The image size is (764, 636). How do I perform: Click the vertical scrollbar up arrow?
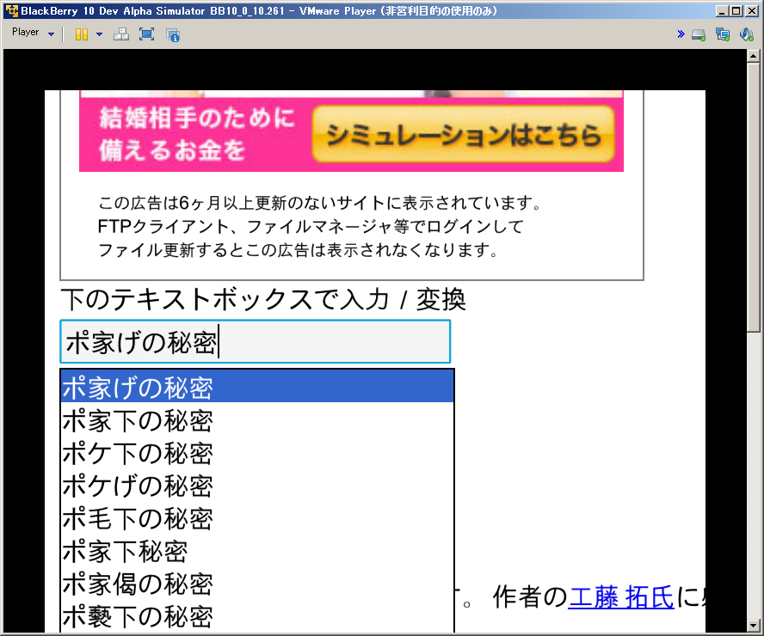click(754, 56)
